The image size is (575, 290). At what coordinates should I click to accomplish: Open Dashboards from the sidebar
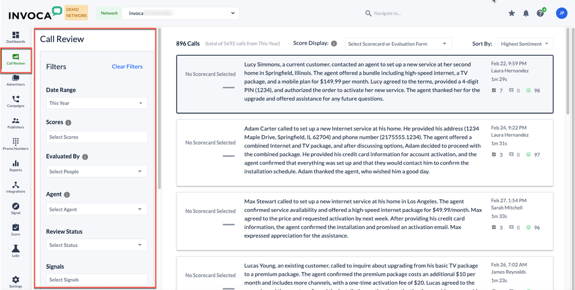click(16, 37)
